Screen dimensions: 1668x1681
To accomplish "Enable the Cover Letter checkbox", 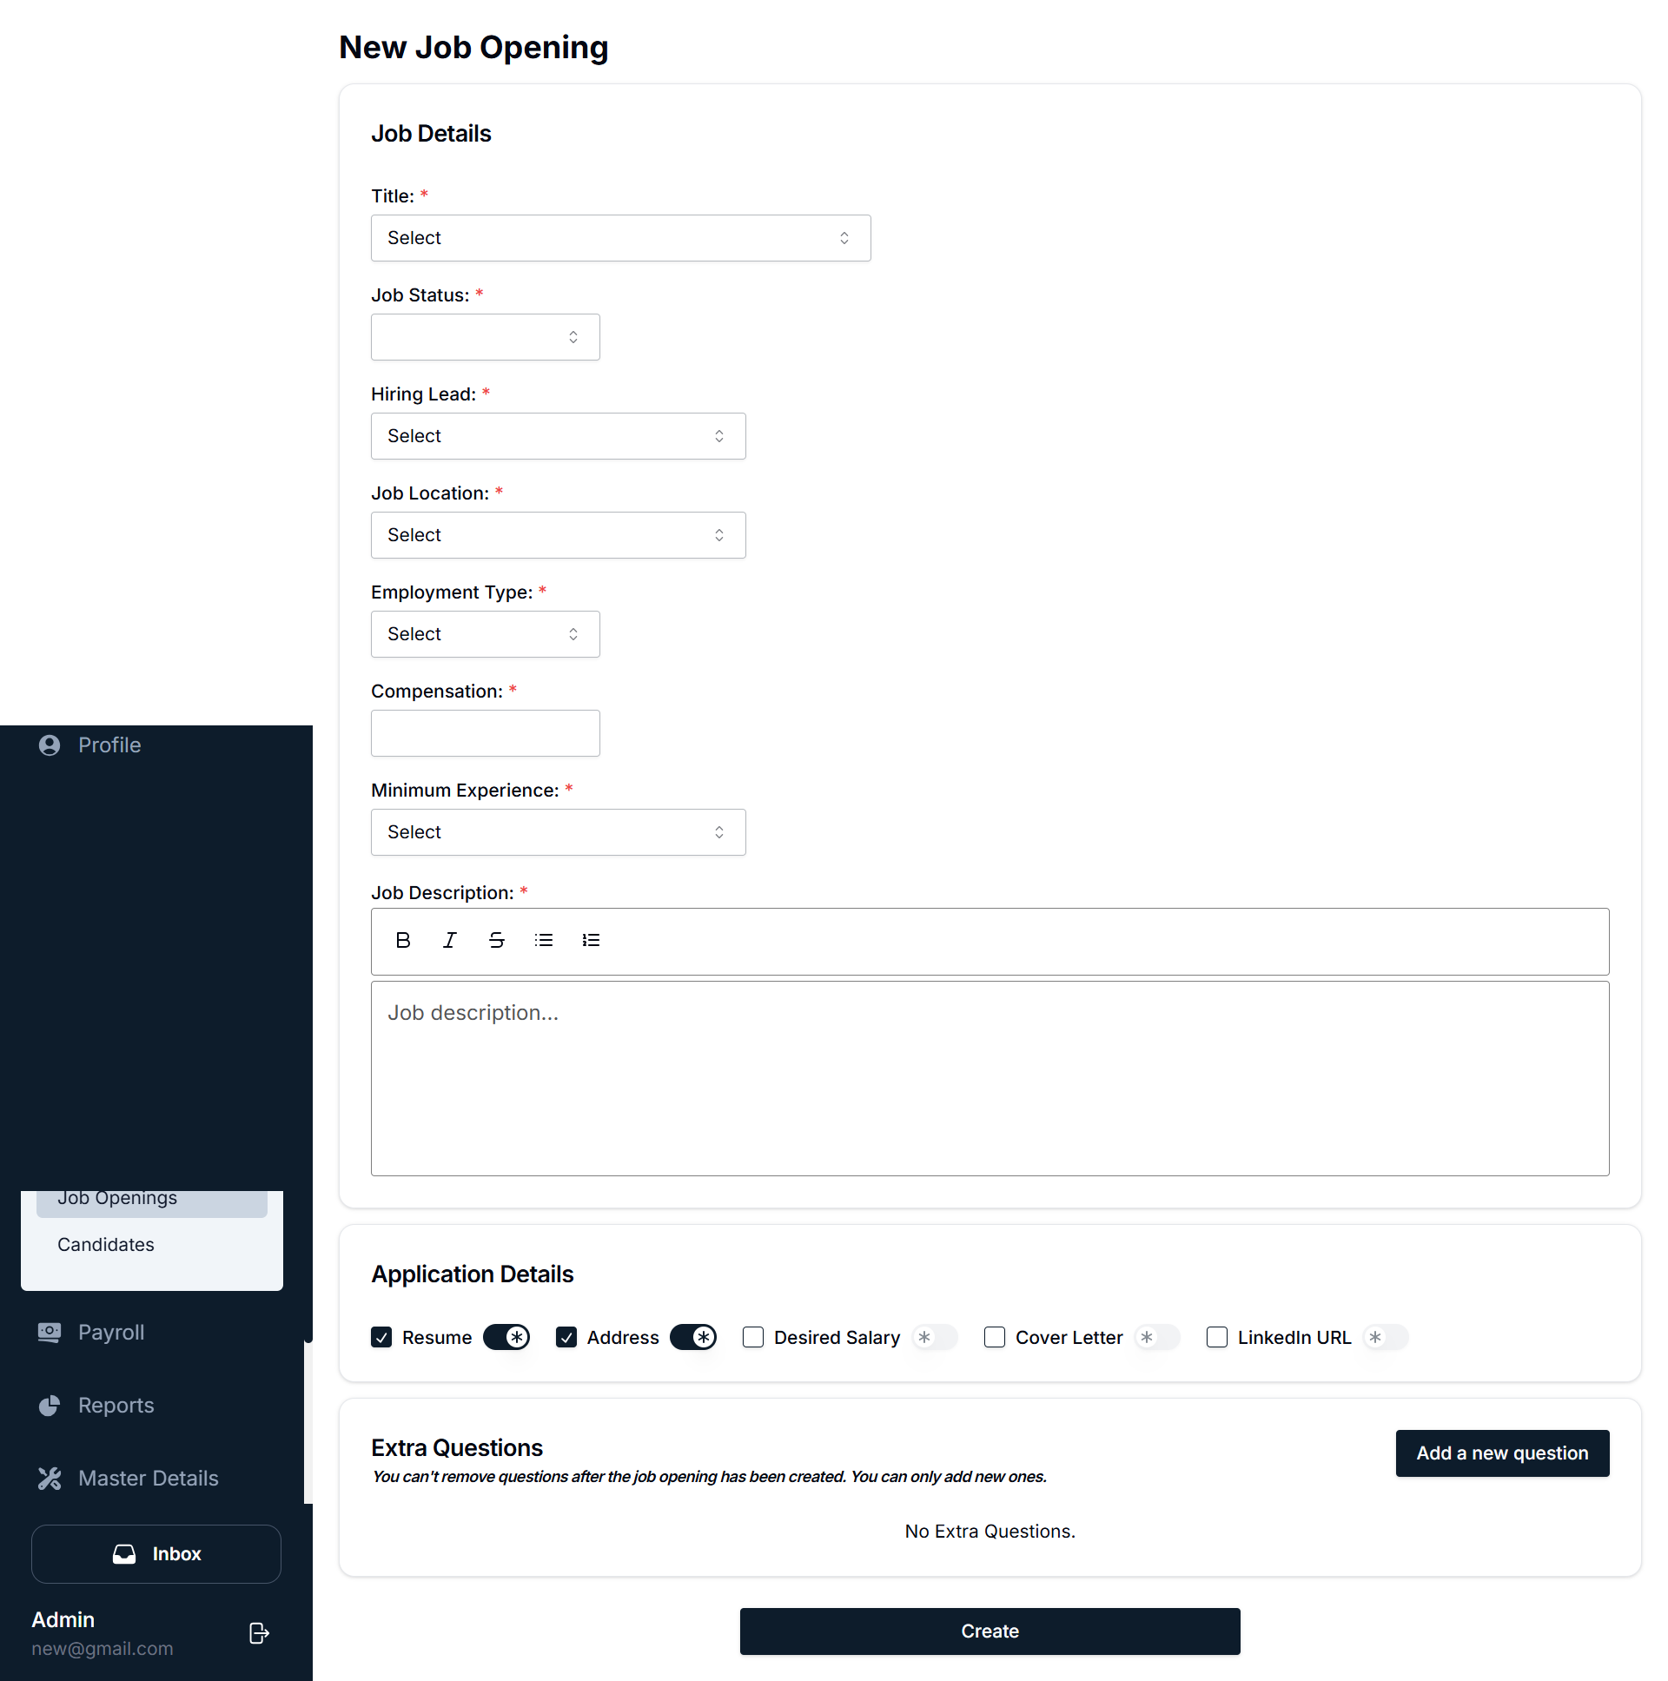I will pyautogui.click(x=994, y=1337).
